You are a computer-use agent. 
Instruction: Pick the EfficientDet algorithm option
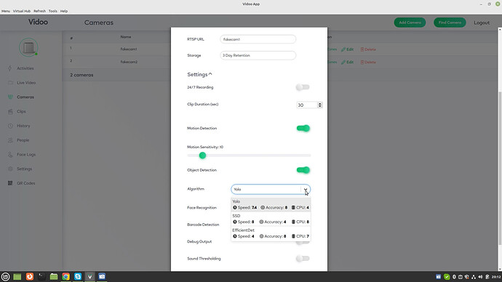tap(271, 233)
